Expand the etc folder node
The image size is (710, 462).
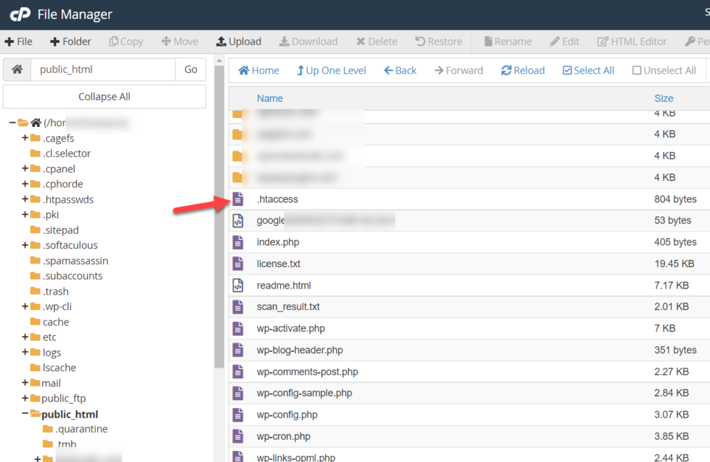point(25,337)
